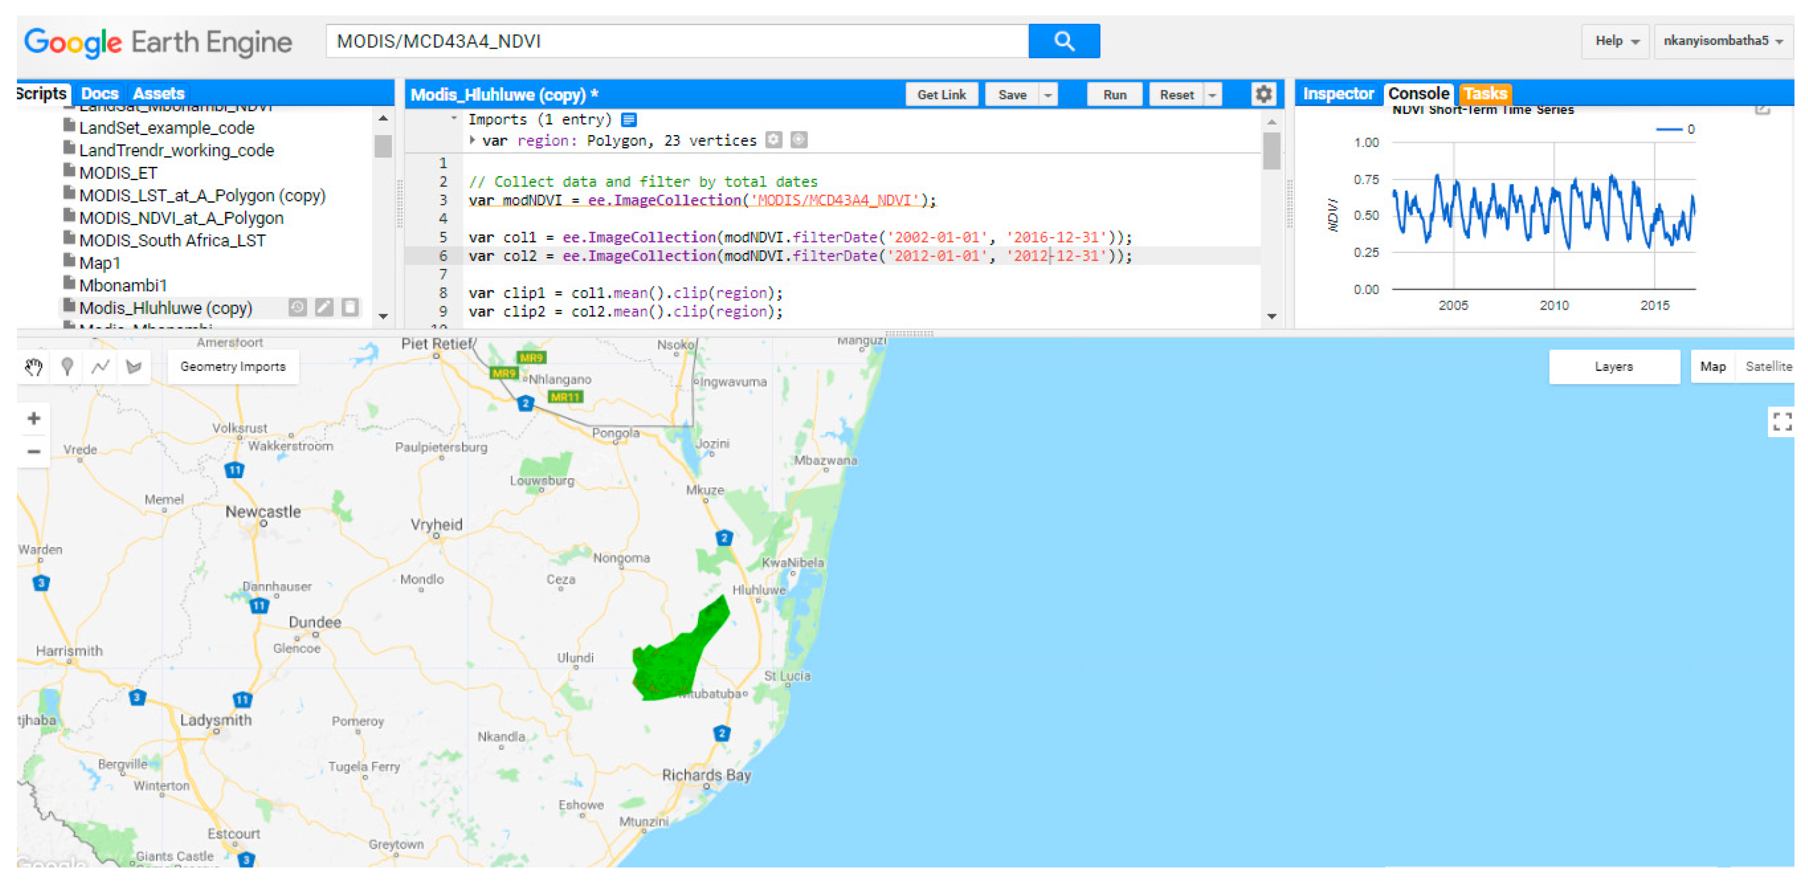Expand the var region import entry
1808x881 pixels.
(473, 140)
